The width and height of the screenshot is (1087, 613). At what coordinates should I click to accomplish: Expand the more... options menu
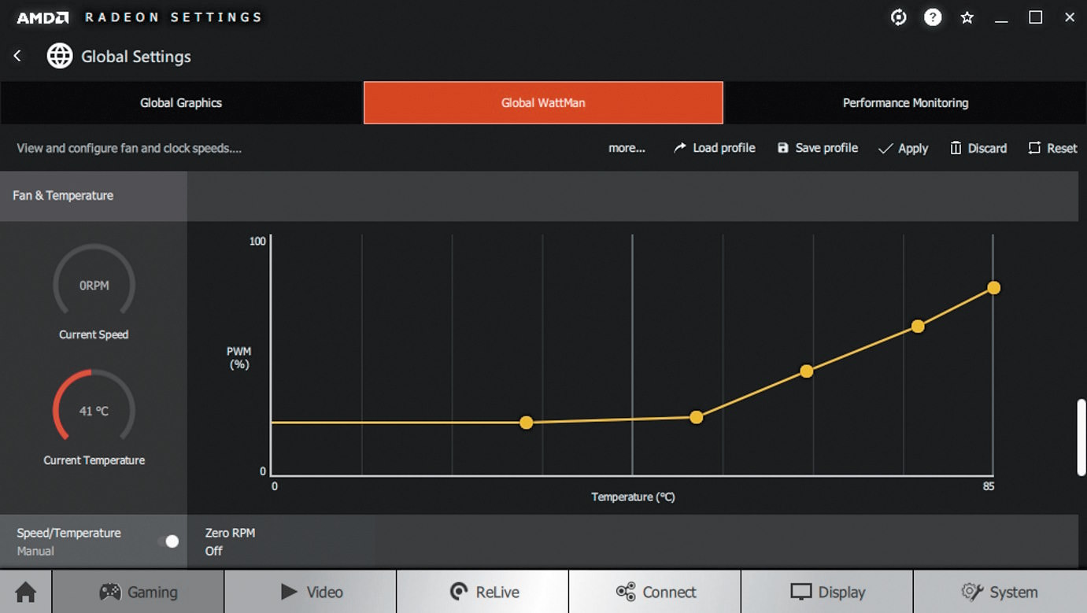point(627,148)
